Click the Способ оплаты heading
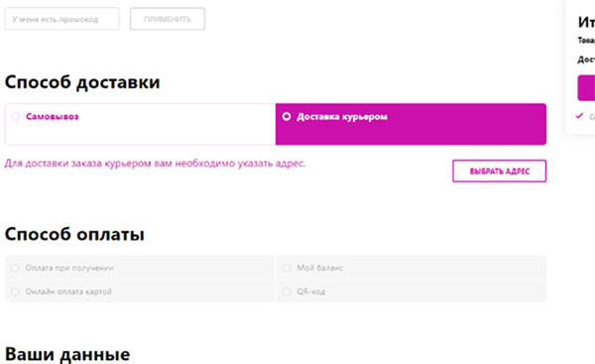Viewport: 595px width, 364px height. point(74,234)
